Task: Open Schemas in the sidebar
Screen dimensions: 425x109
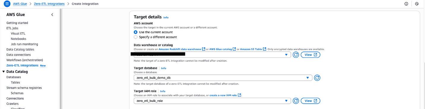Action: click(x=17, y=93)
